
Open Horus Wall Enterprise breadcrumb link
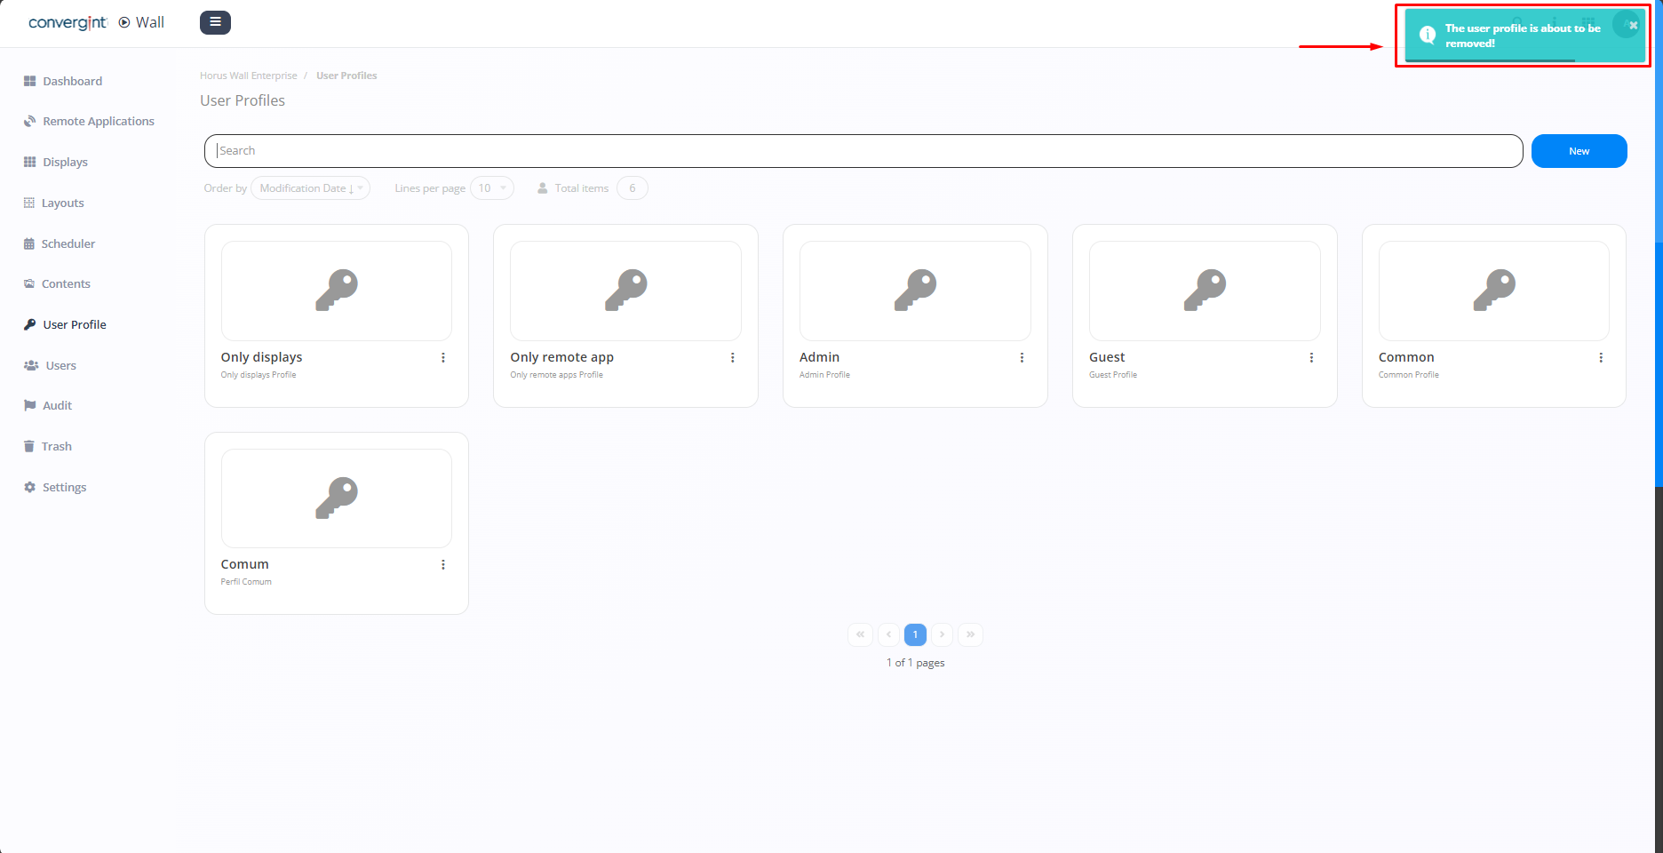pyautogui.click(x=249, y=76)
